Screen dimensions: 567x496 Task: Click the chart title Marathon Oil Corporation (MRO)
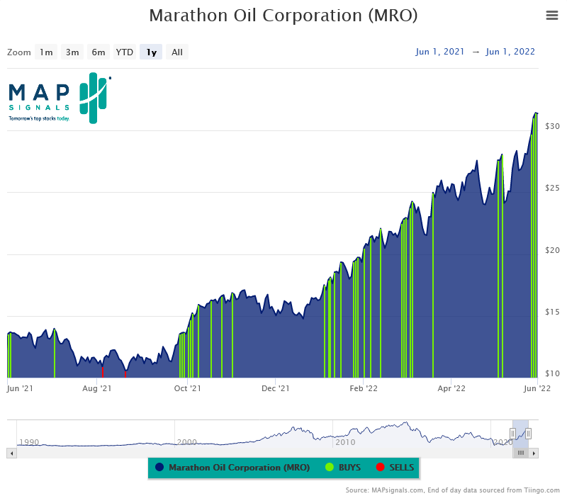click(283, 16)
